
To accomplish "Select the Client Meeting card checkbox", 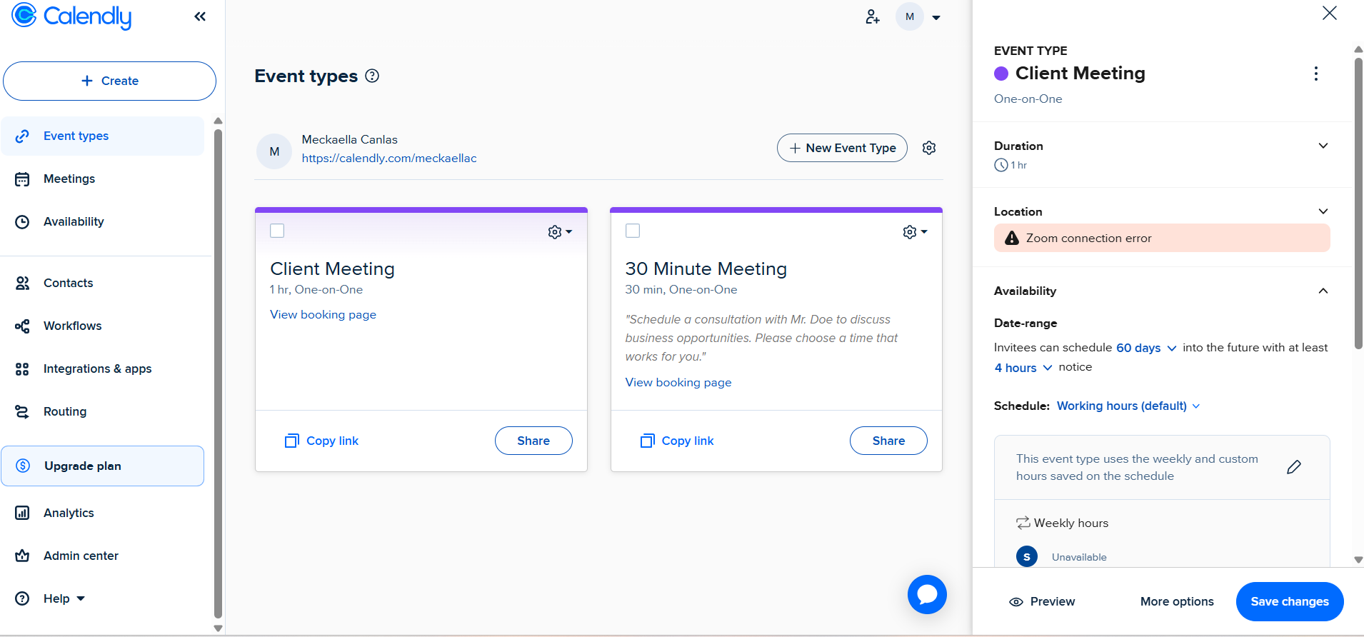I will 277,231.
